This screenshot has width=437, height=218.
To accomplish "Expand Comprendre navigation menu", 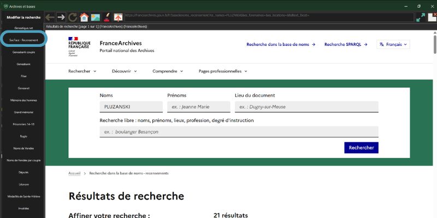I will click(168, 71).
